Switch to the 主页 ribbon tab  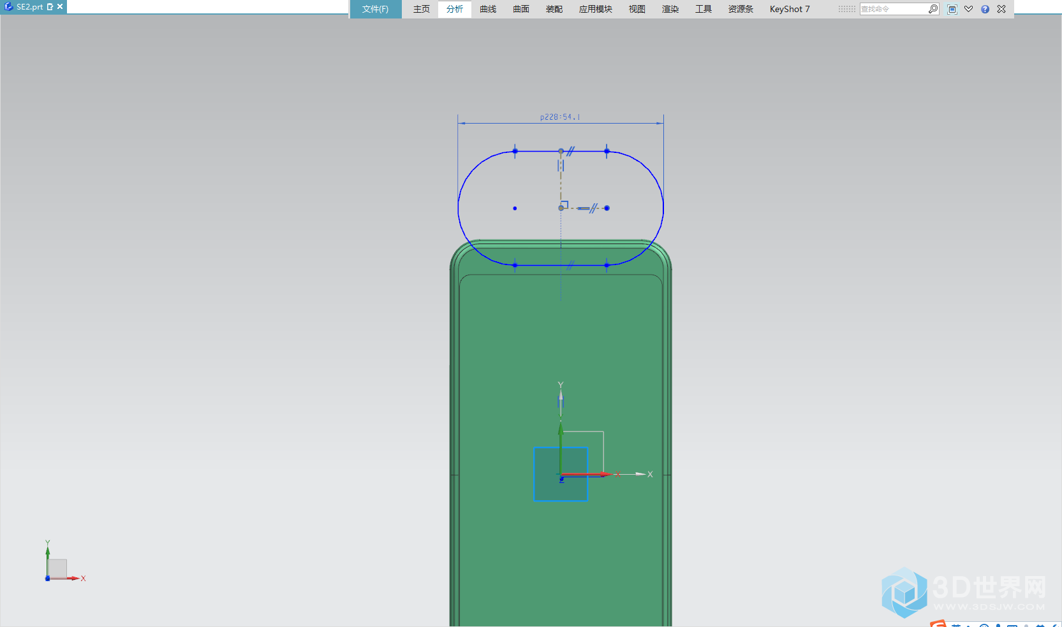point(422,9)
